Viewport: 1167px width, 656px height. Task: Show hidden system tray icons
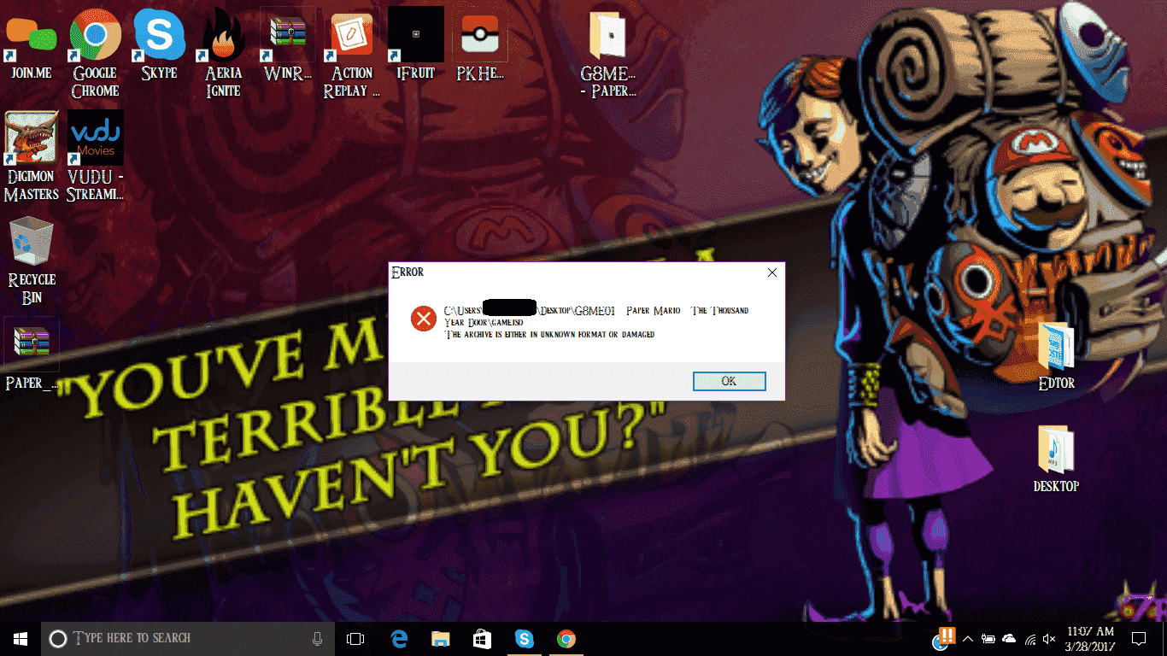coord(968,638)
